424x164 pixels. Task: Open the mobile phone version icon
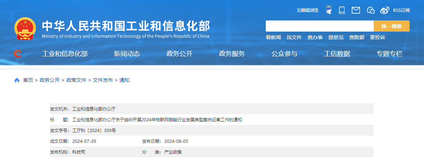[342, 10]
